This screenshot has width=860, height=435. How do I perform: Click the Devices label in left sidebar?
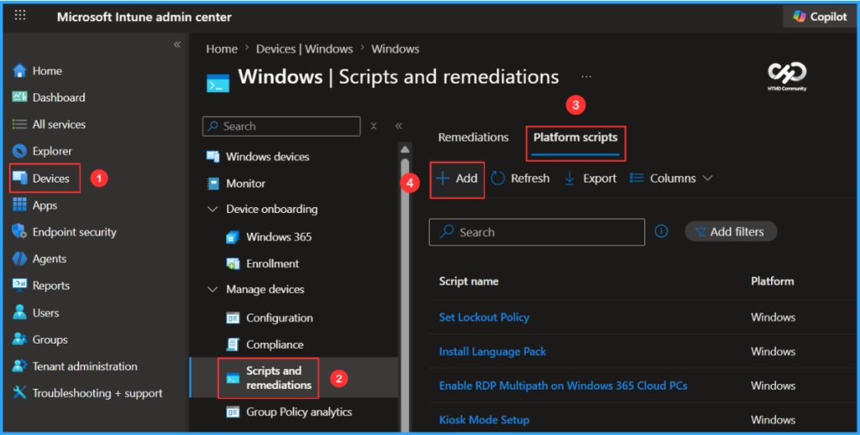tap(51, 179)
